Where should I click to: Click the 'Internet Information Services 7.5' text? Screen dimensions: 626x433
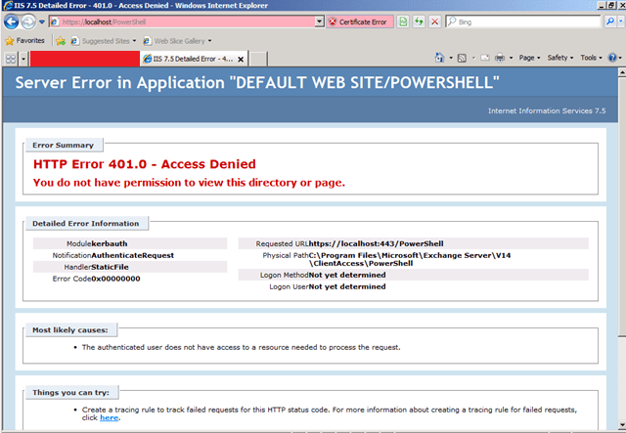coord(547,111)
